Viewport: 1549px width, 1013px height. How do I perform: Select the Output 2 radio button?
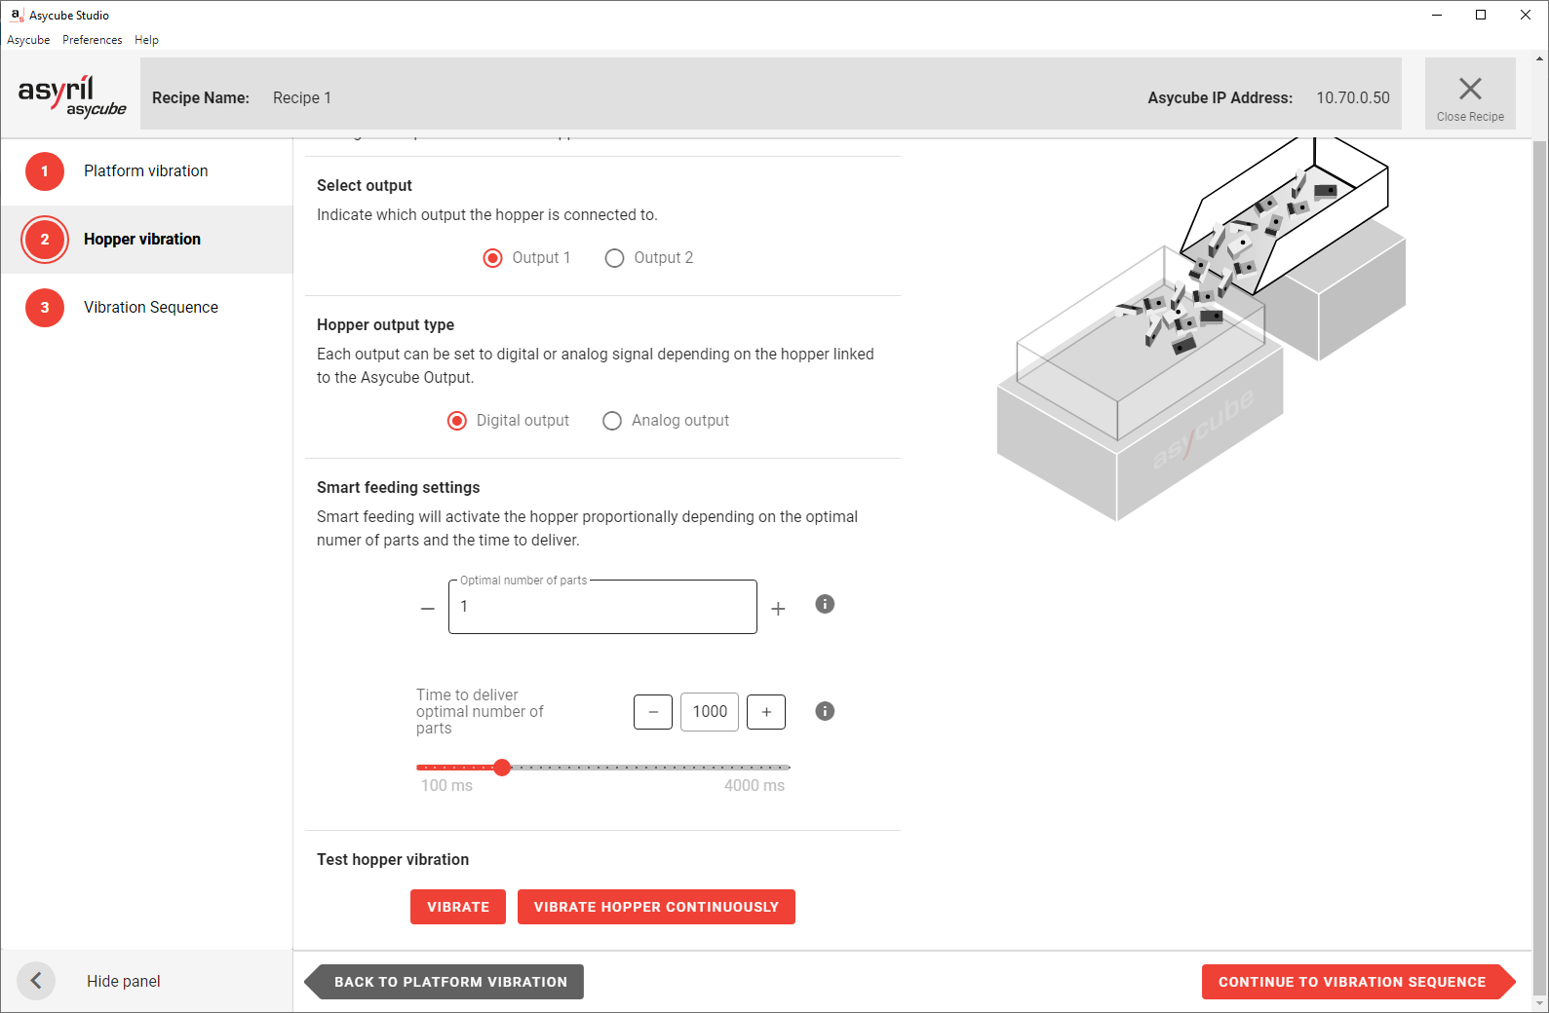(x=614, y=258)
